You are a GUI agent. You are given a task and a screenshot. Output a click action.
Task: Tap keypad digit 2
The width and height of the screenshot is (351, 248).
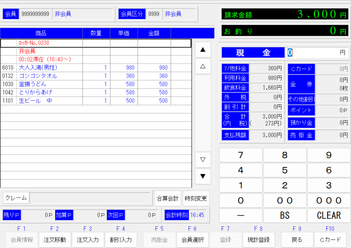pos(285,185)
